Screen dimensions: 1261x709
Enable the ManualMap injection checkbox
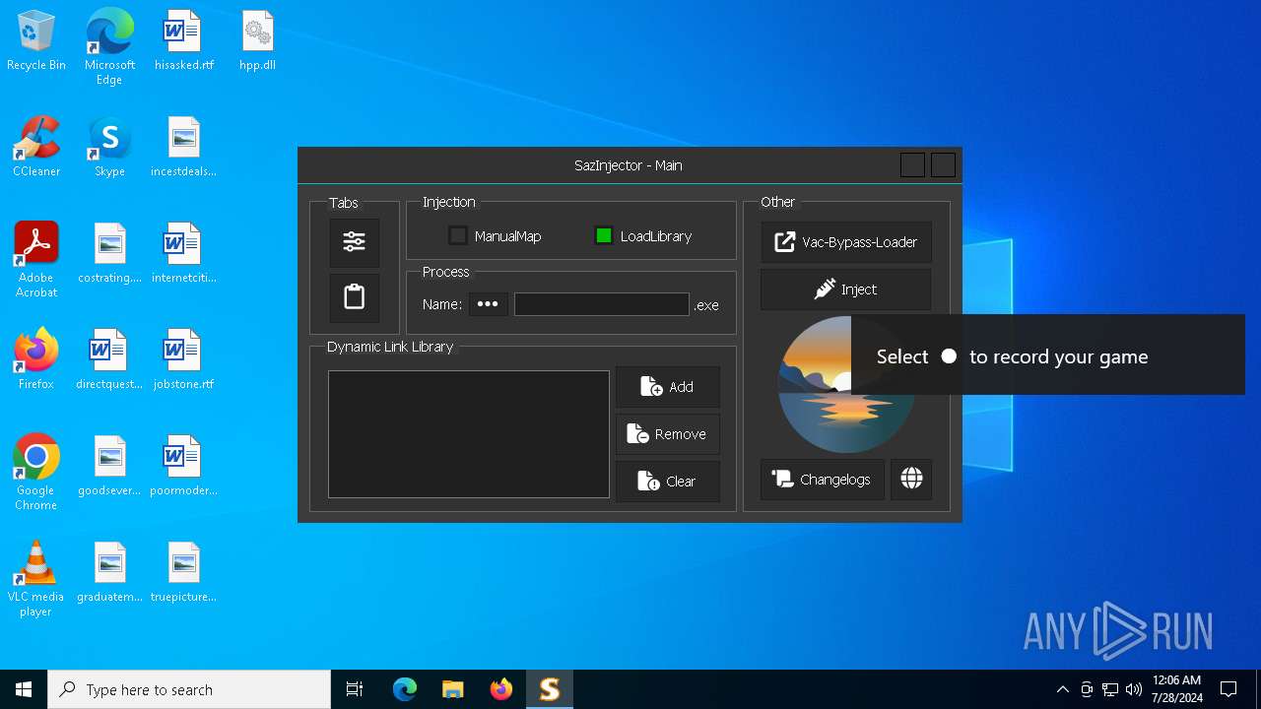point(457,236)
